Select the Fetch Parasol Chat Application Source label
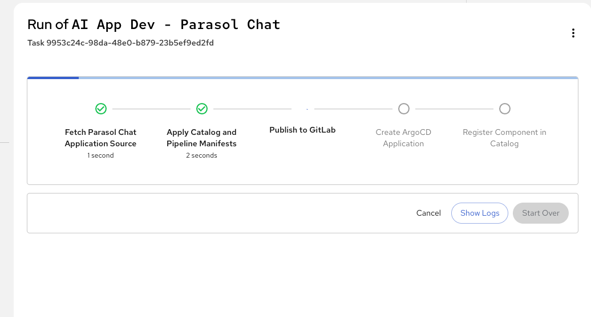 (x=100, y=138)
